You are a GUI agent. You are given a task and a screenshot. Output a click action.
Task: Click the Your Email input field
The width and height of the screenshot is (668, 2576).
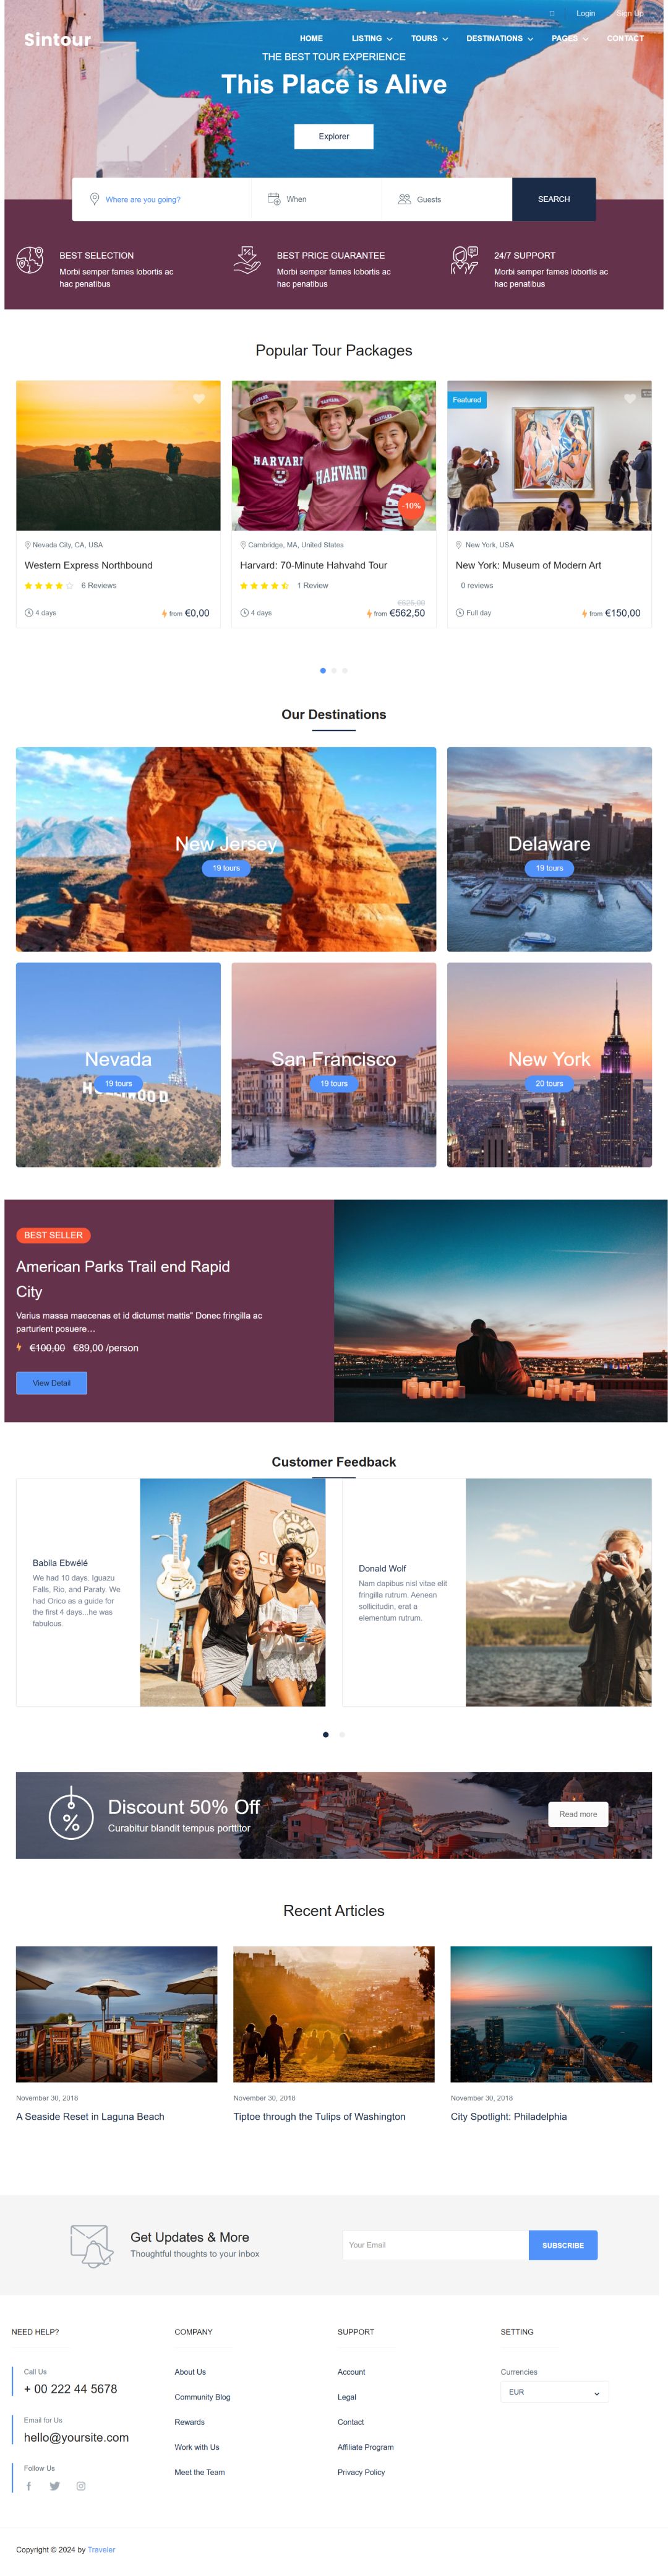(x=435, y=2245)
